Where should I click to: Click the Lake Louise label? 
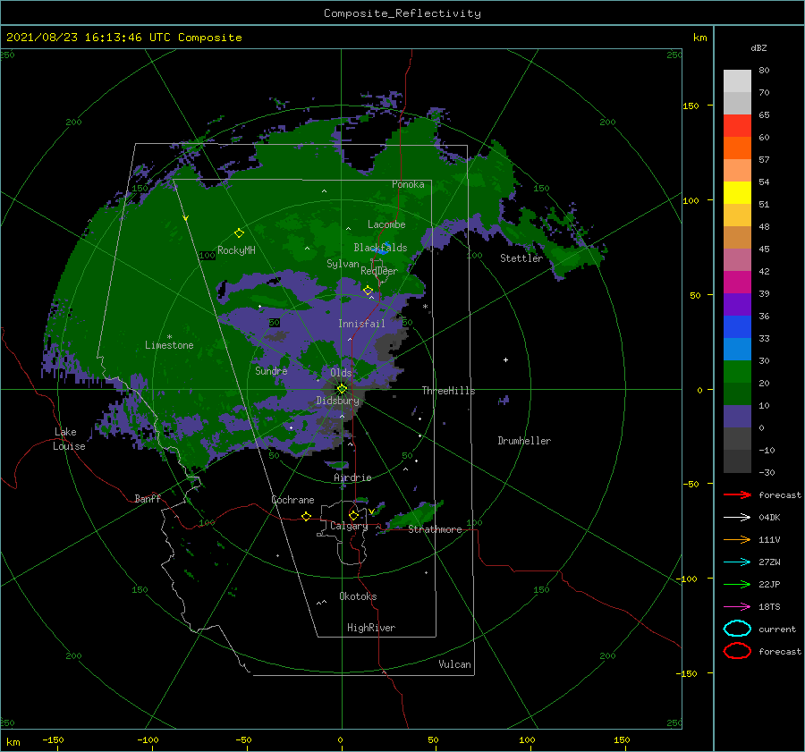tap(69, 439)
